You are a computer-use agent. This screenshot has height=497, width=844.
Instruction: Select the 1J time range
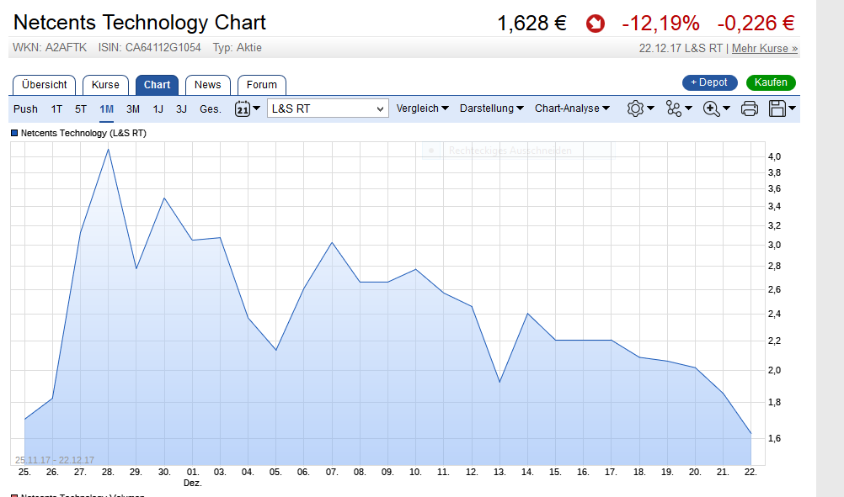coord(158,109)
